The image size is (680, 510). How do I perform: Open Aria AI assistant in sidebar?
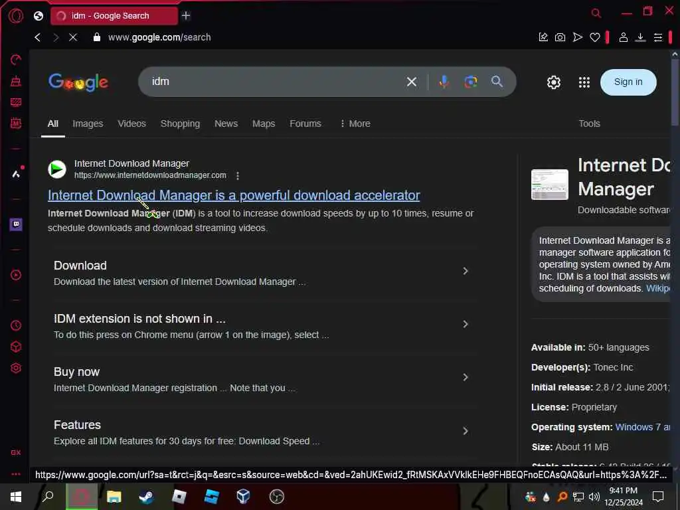(16, 174)
